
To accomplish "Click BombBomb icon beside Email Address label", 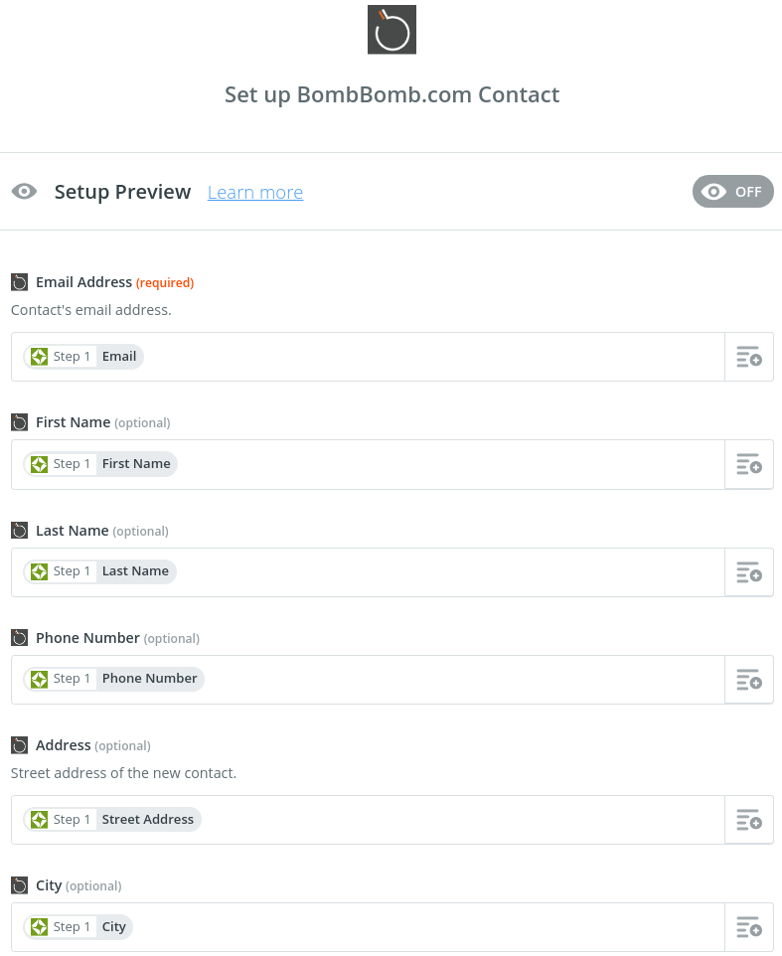I will point(20,282).
